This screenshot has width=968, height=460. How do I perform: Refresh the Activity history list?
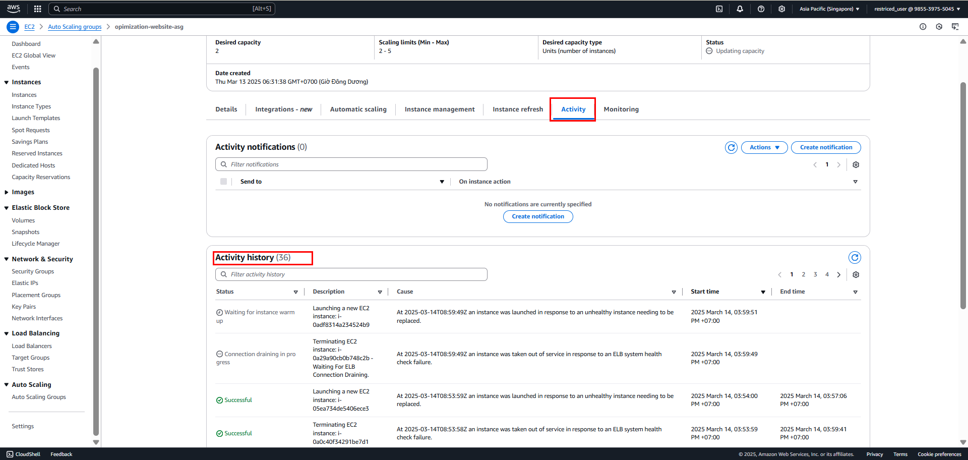(x=855, y=258)
